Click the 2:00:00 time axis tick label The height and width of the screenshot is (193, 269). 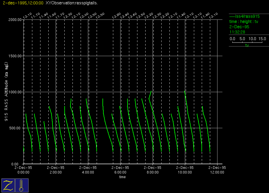[56, 172]
